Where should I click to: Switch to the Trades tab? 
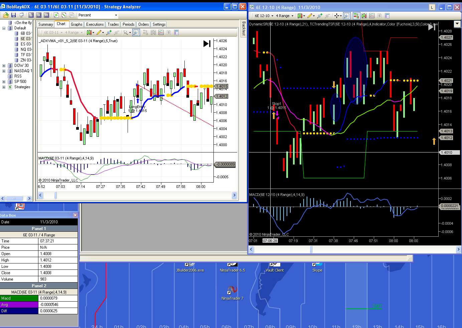113,24
